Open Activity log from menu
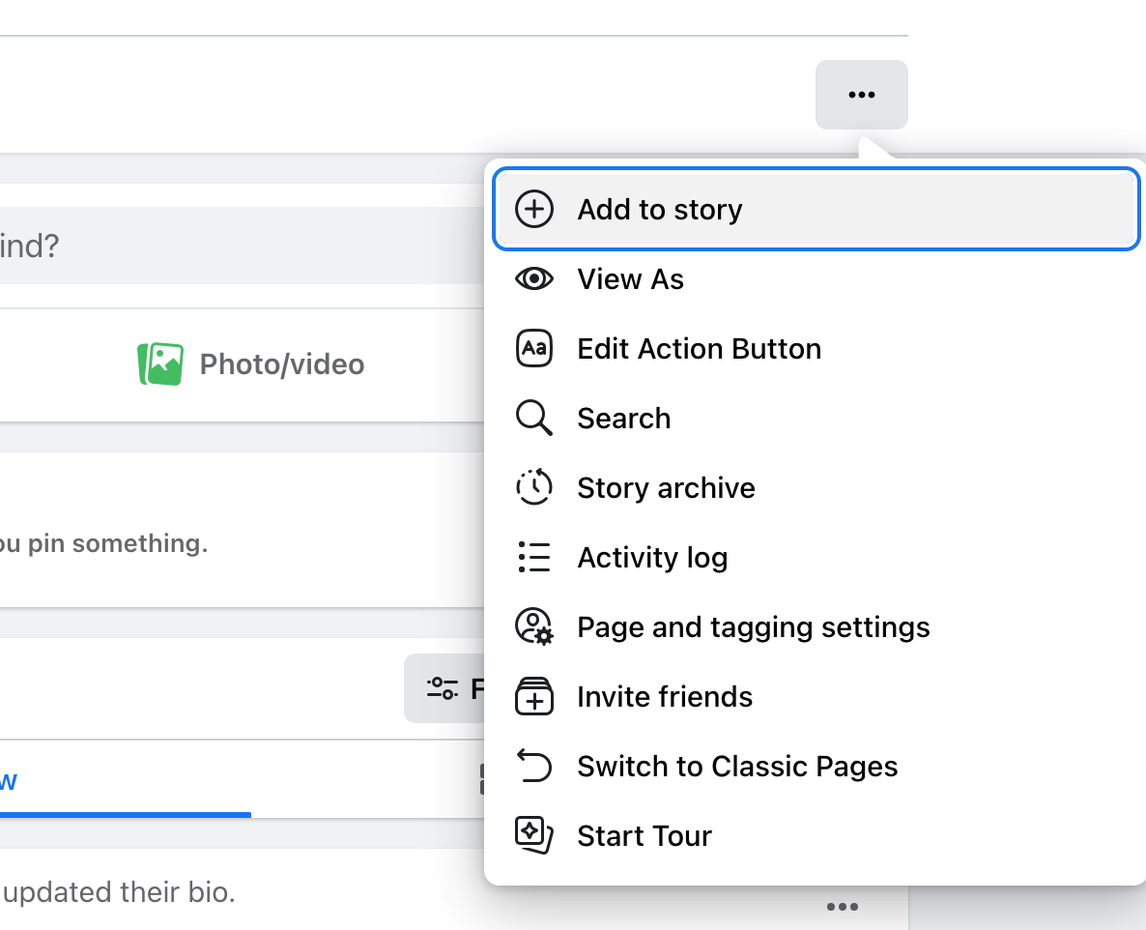 (x=652, y=558)
